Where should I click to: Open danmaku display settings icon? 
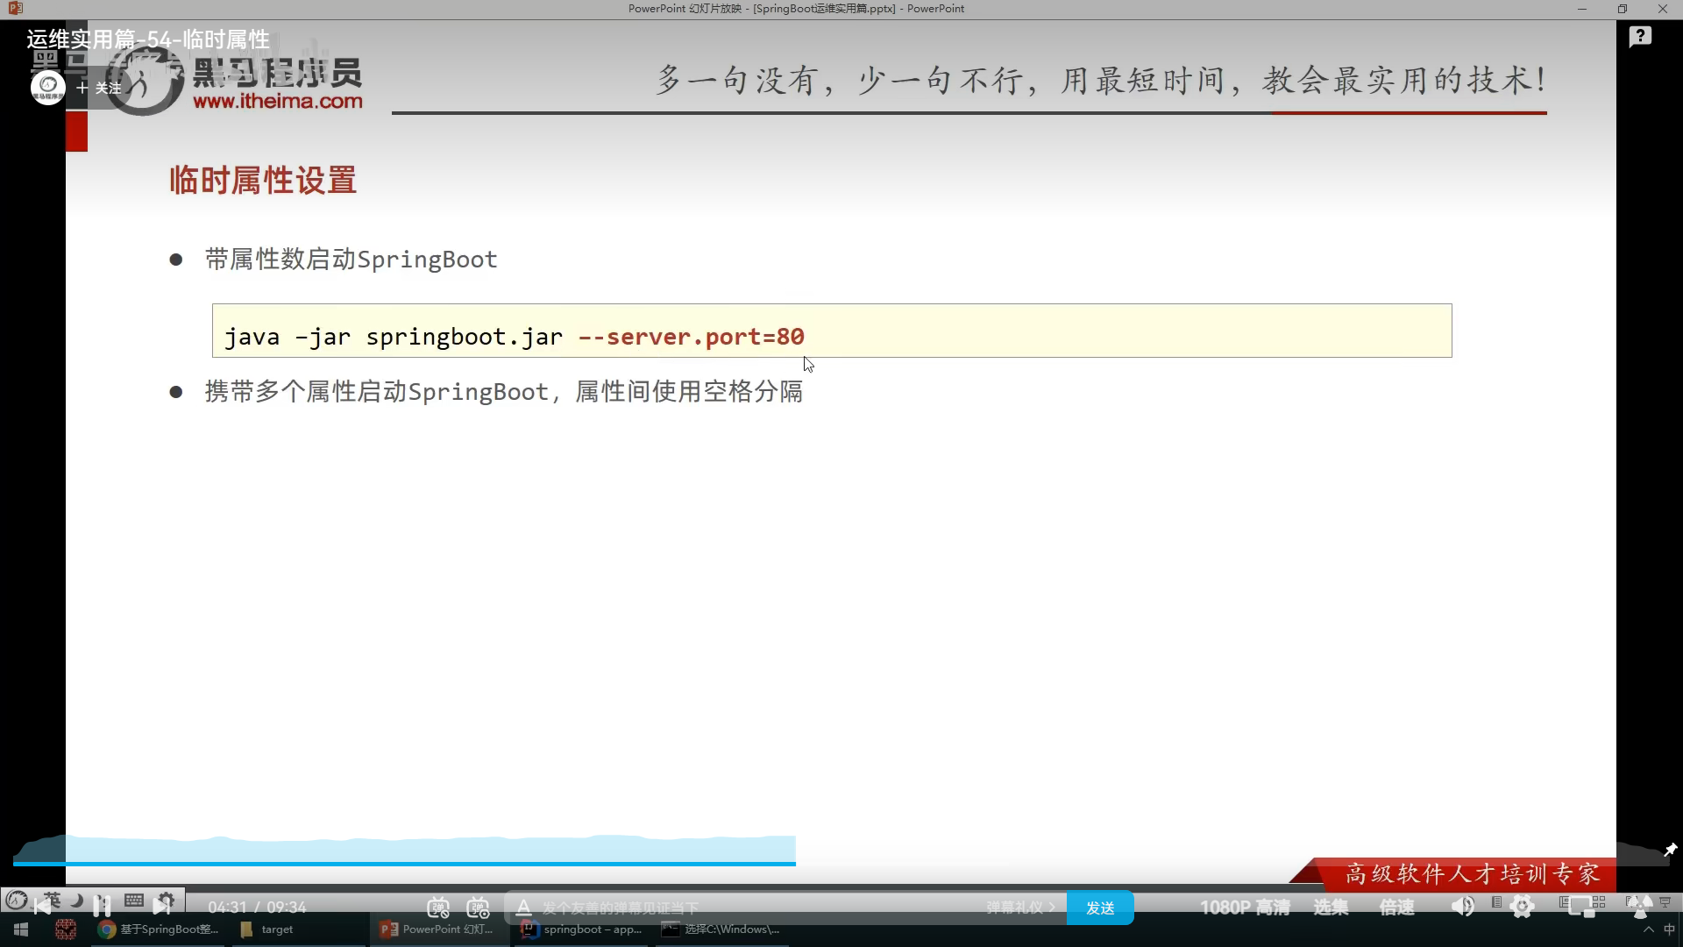point(478,908)
